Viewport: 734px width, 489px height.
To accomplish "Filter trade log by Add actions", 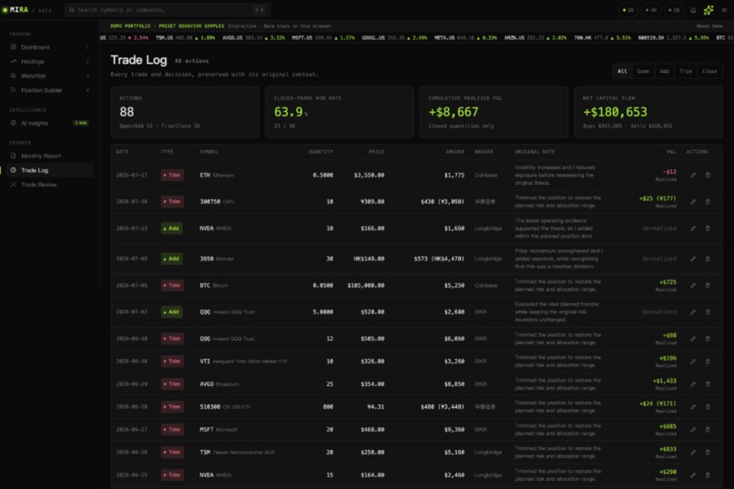I will point(664,71).
